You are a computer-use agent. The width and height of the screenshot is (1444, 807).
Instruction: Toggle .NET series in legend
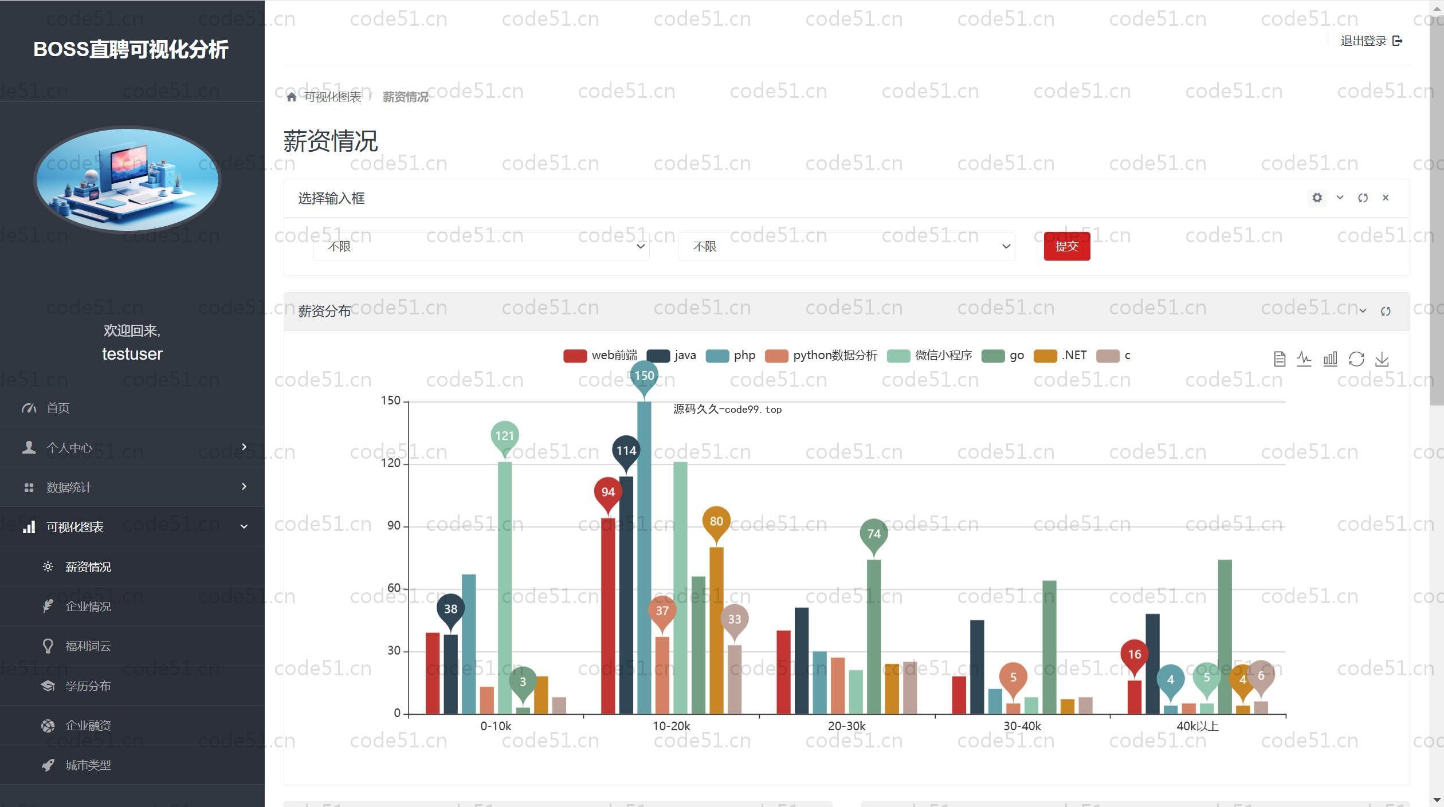pyautogui.click(x=1060, y=356)
